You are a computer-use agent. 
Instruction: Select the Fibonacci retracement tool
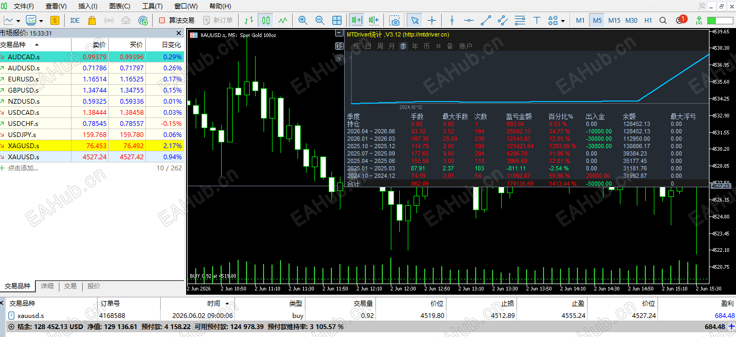[520, 20]
